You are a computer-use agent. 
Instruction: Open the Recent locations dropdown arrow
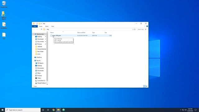click(x=39, y=29)
